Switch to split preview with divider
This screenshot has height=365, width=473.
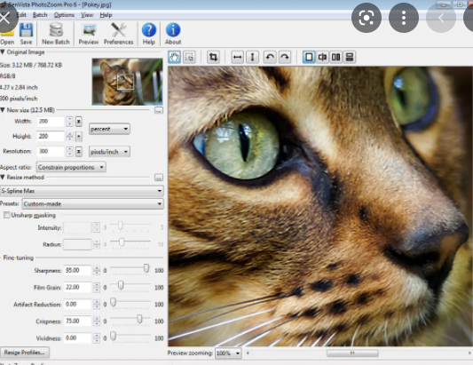tap(322, 57)
